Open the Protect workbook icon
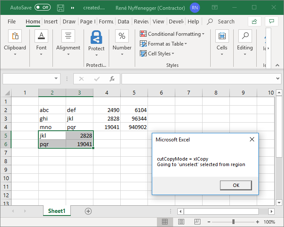 96,38
